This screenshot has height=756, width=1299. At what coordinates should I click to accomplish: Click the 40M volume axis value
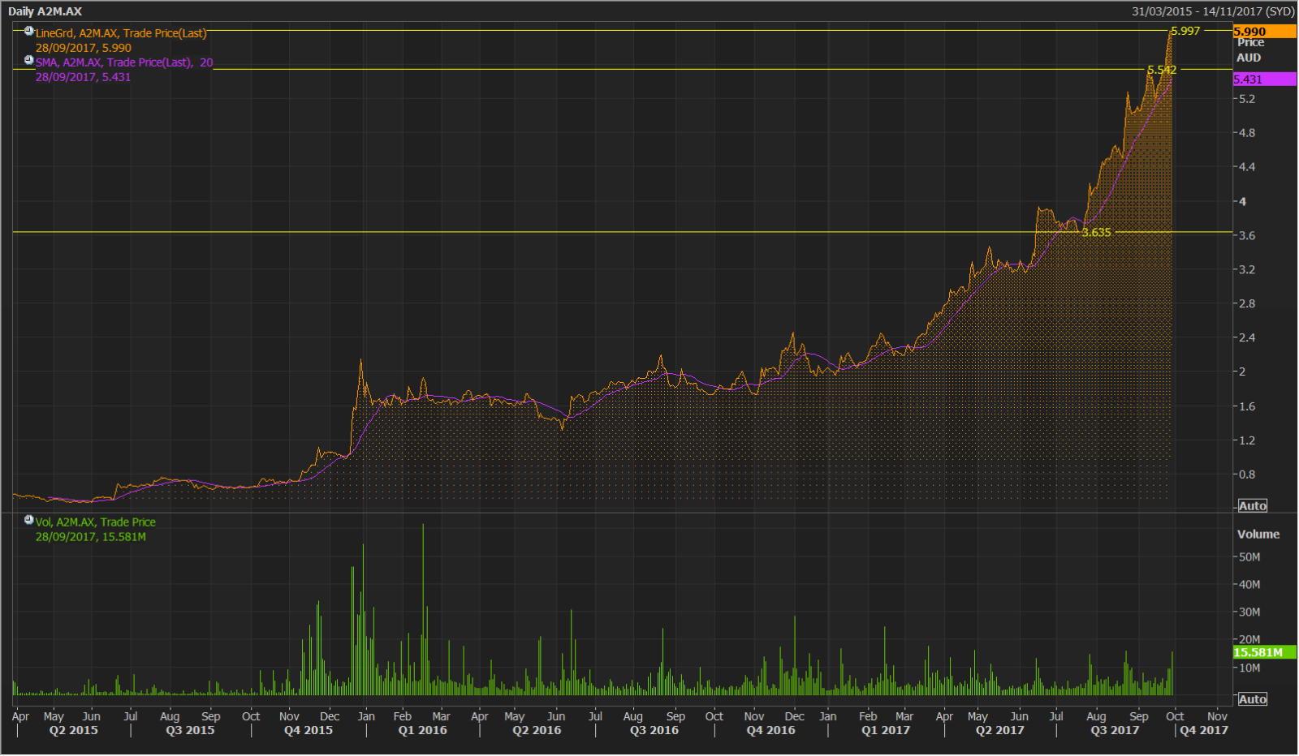pyautogui.click(x=1249, y=584)
